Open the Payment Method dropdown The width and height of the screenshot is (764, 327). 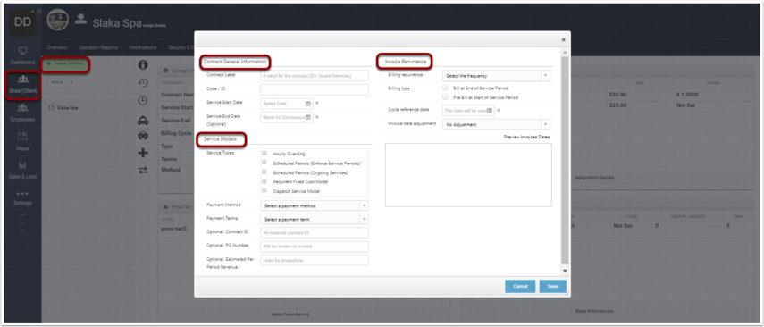pyautogui.click(x=315, y=205)
